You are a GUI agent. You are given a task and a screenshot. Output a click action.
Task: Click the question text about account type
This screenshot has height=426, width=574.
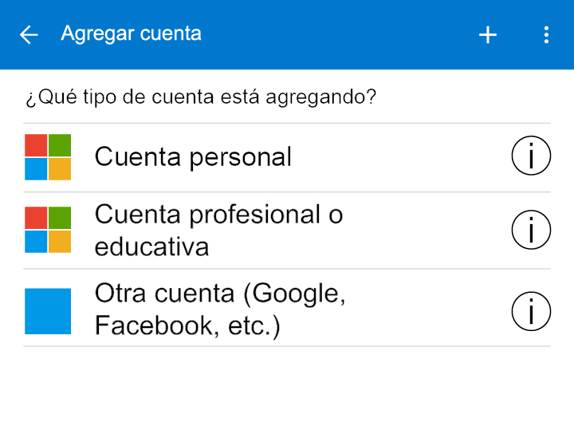click(x=201, y=97)
